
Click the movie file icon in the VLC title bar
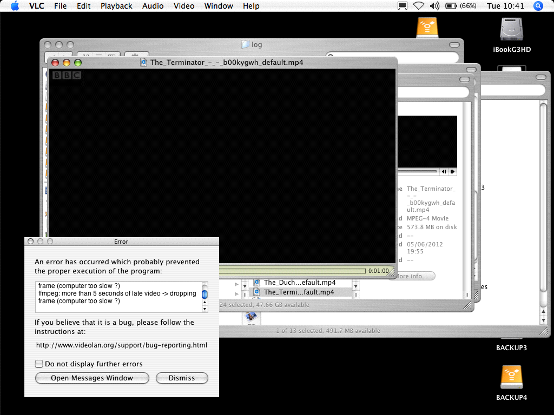143,63
